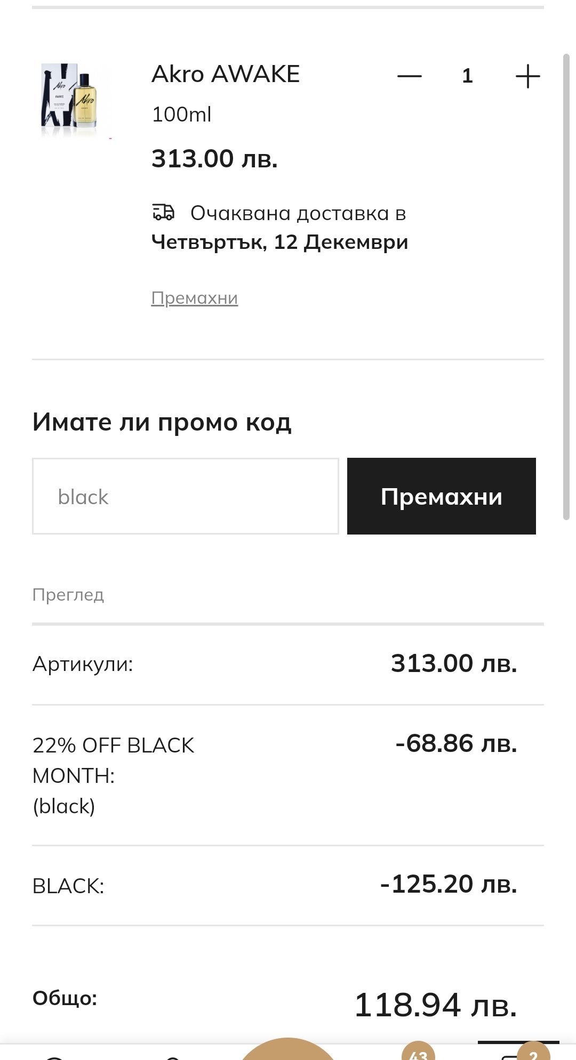Screen dimensions: 576x1060
Task: Open the Akro AWAKE product title
Action: click(x=226, y=74)
